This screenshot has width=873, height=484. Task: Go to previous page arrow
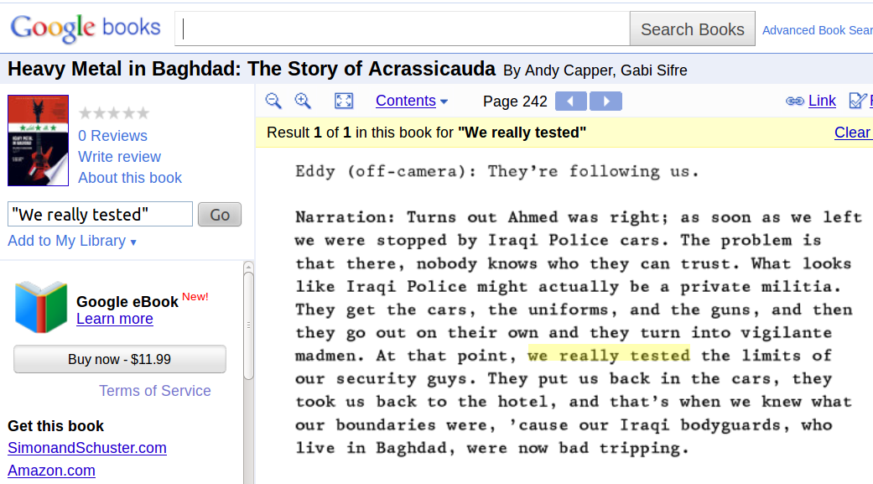pos(571,101)
